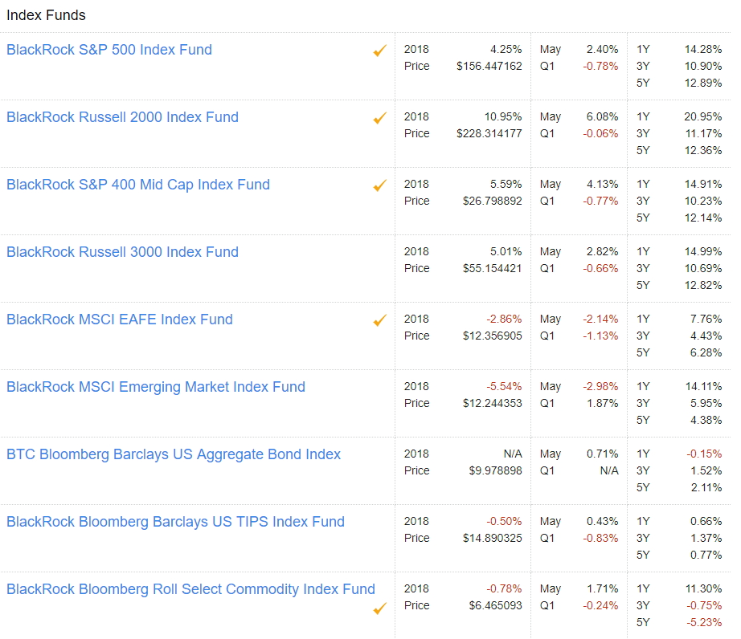Click the checkmark icon for Roll Select Commodity Fund

click(x=380, y=608)
